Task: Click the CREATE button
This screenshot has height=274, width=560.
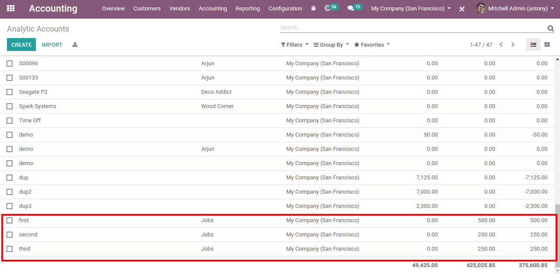Action: coord(22,45)
